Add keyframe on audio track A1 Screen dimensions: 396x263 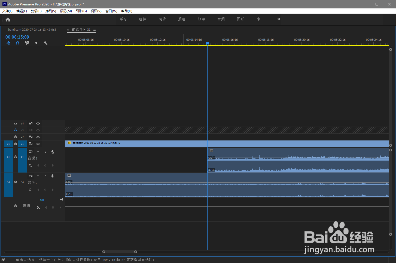point(45,165)
